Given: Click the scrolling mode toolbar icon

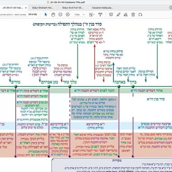Looking at the screenshot, I should 100,14.
